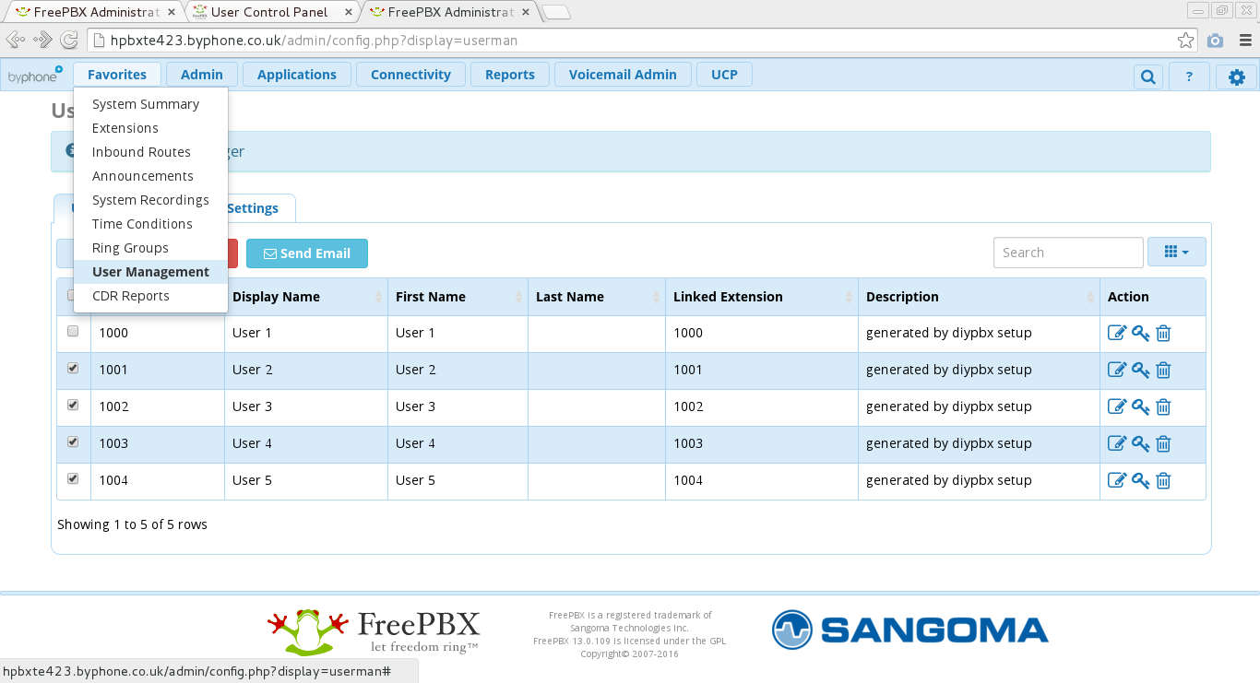Image resolution: width=1260 pixels, height=683 pixels.
Task: Uncheck the checkbox for user 1003
Action: tap(73, 442)
